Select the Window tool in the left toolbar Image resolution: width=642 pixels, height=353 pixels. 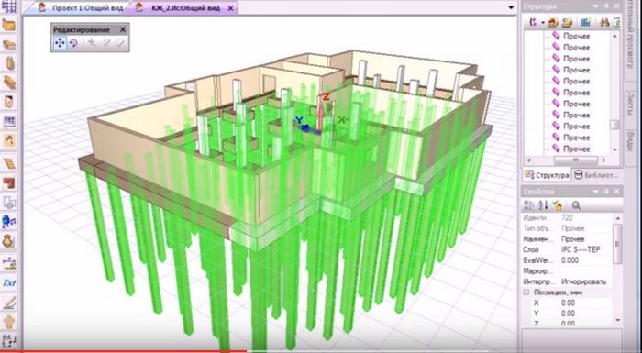pyautogui.click(x=9, y=121)
